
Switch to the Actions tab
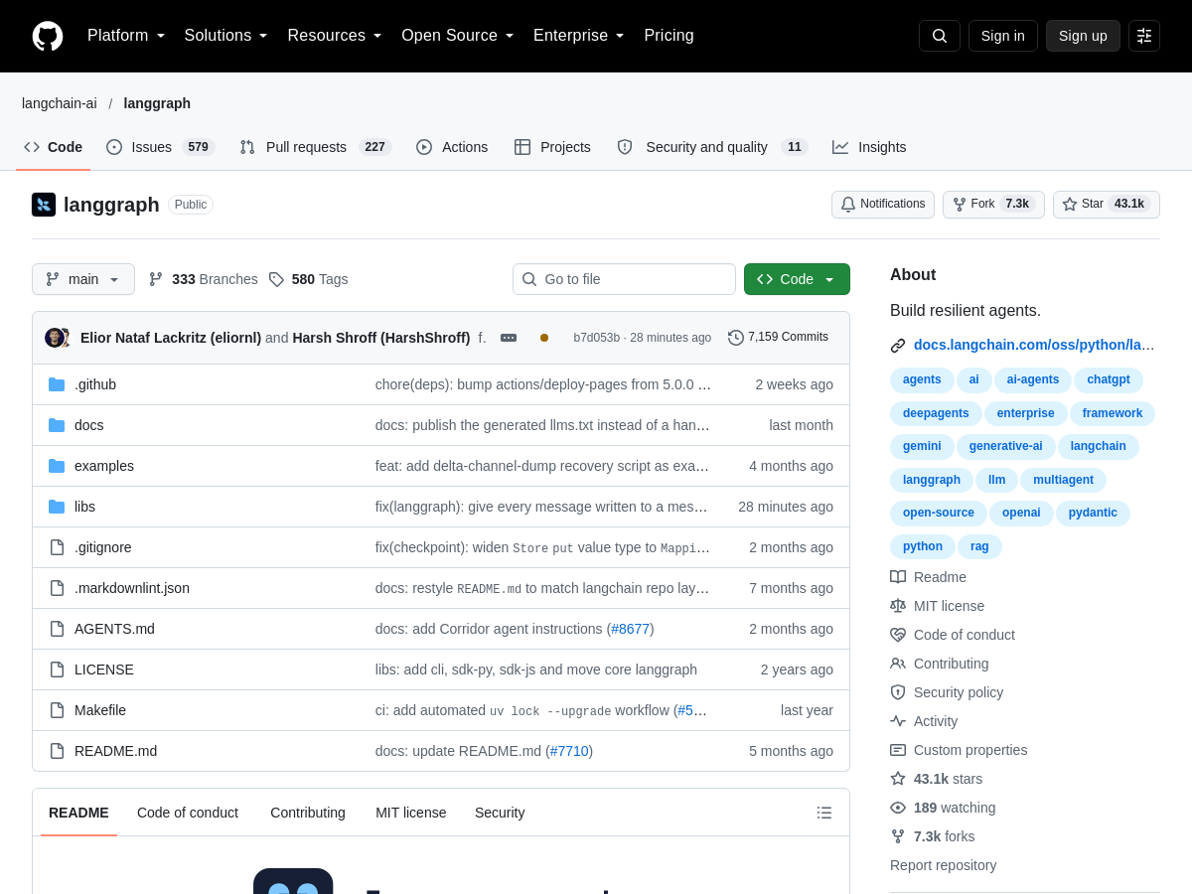coord(452,147)
